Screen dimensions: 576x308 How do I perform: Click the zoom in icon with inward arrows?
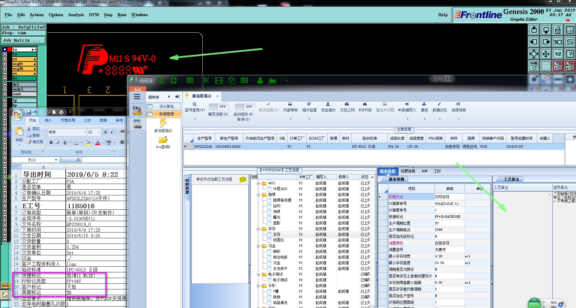[534, 54]
